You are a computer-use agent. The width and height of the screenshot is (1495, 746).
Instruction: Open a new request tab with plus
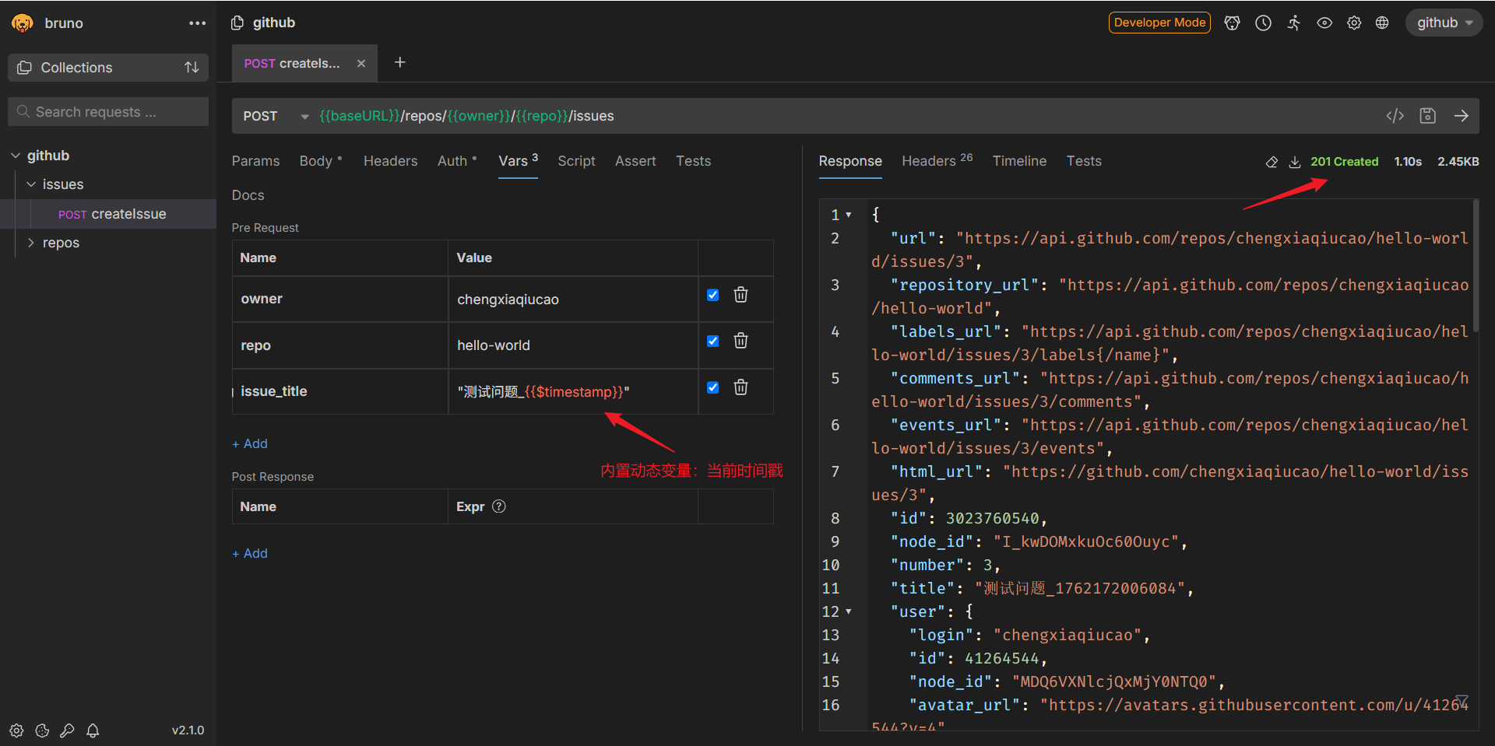[400, 62]
